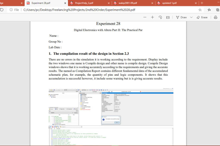Click the 'Group No :' label

point(56,41)
